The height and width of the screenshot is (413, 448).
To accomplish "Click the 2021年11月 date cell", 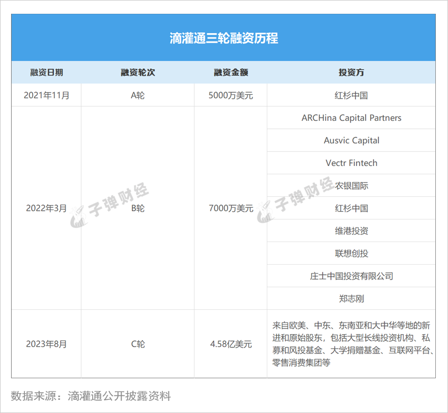I will click(46, 95).
